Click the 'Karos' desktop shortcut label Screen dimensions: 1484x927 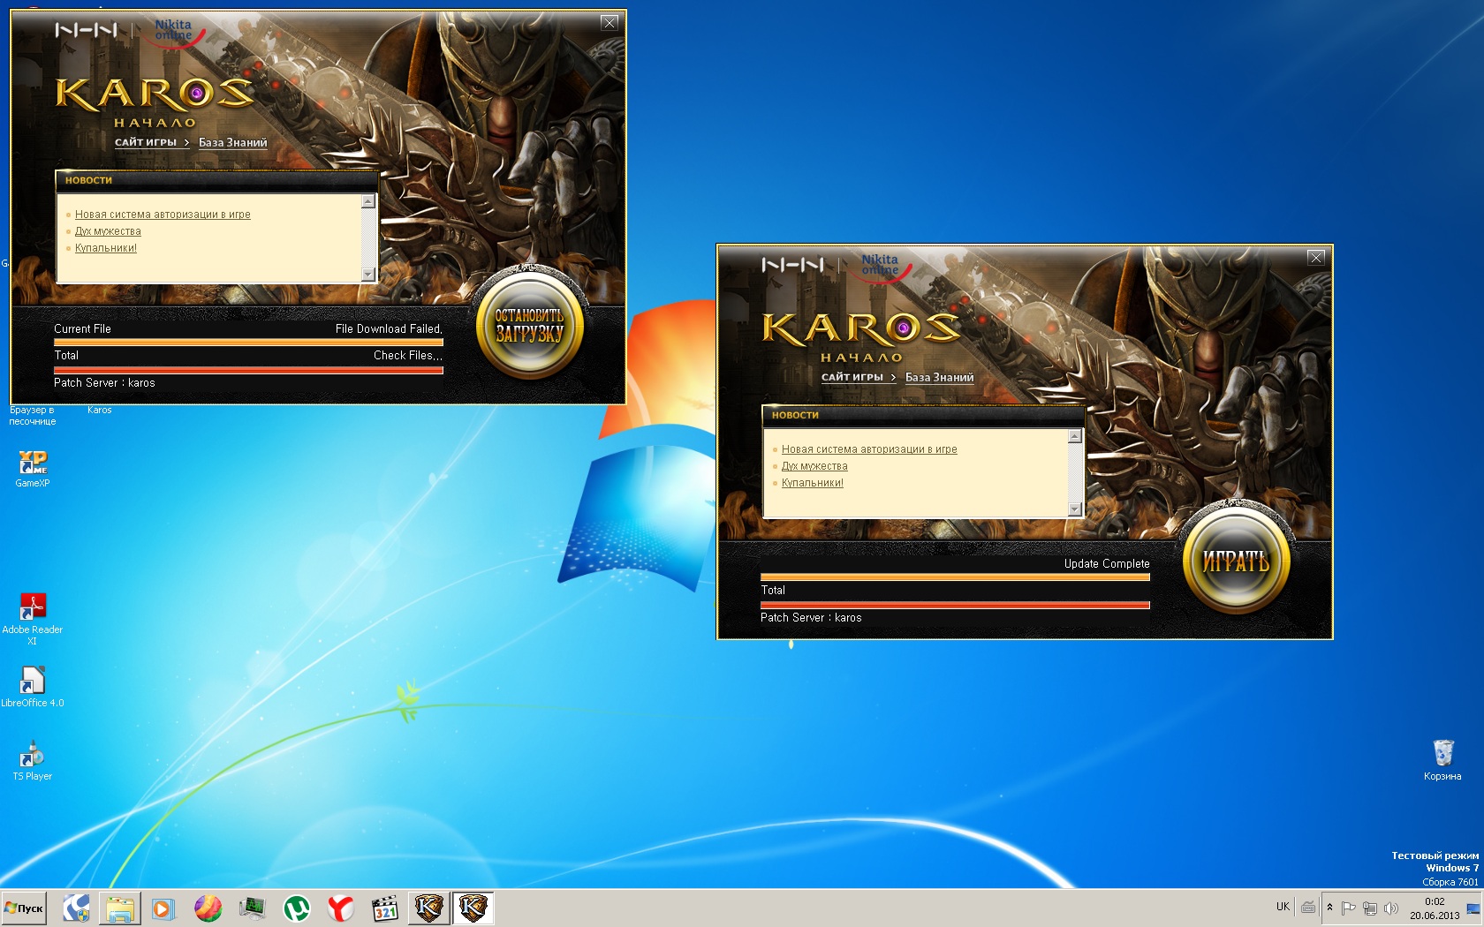point(100,411)
